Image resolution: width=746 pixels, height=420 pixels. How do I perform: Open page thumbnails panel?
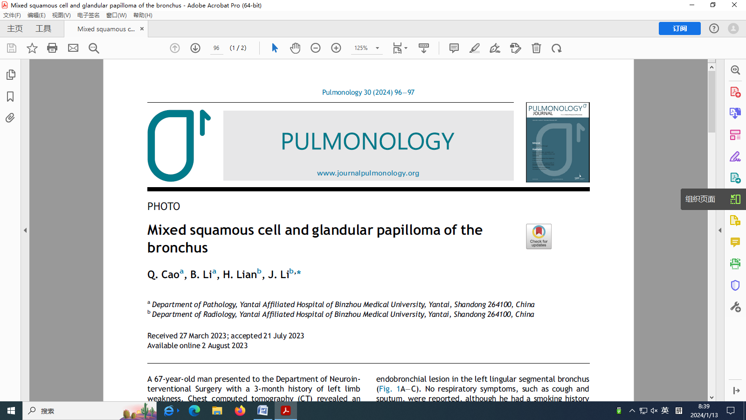(x=11, y=75)
